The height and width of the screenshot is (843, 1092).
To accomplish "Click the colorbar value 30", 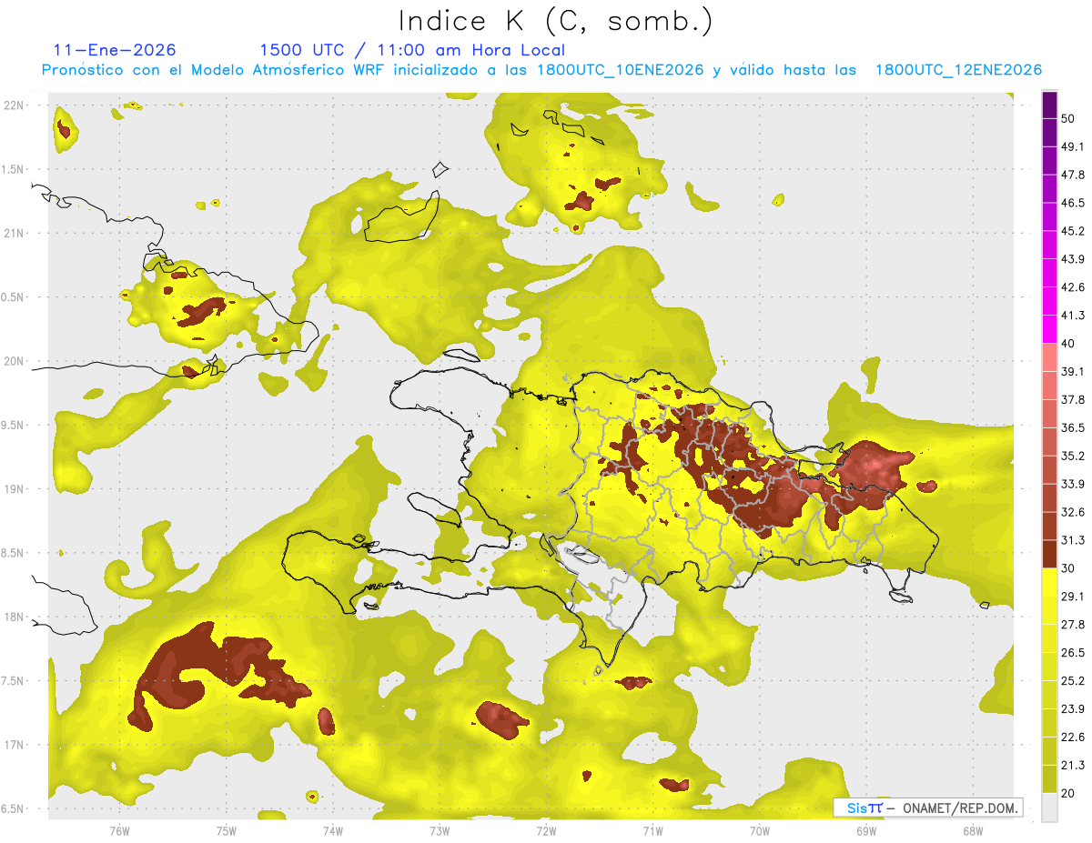I will pyautogui.click(x=1068, y=568).
